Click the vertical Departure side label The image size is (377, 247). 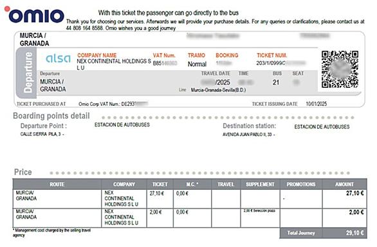[x=28, y=72]
